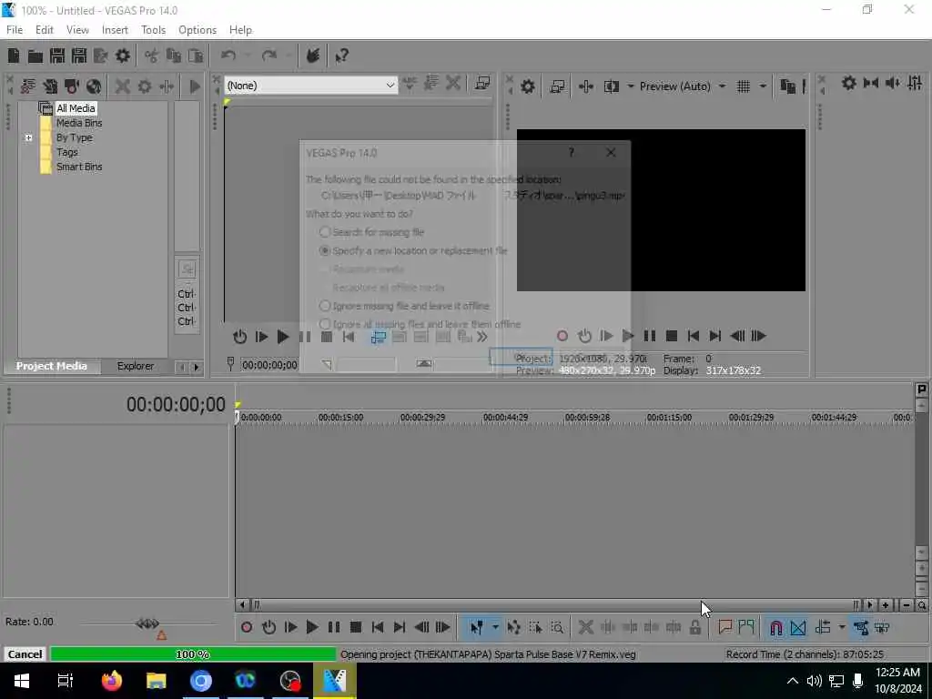The image size is (932, 699).
Task: Click the interactive tutorials hand icon
Action: tap(313, 56)
